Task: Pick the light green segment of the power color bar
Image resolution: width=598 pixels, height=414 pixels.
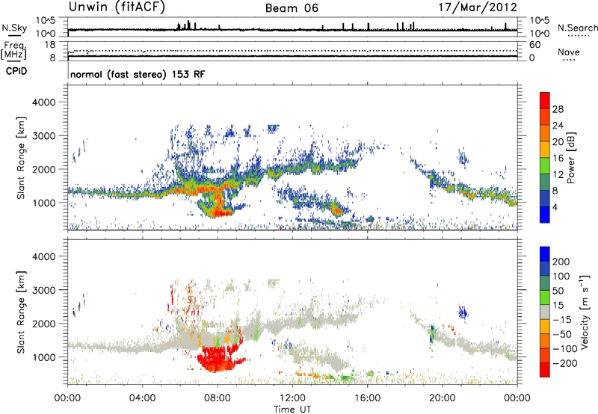Action: pos(545,166)
